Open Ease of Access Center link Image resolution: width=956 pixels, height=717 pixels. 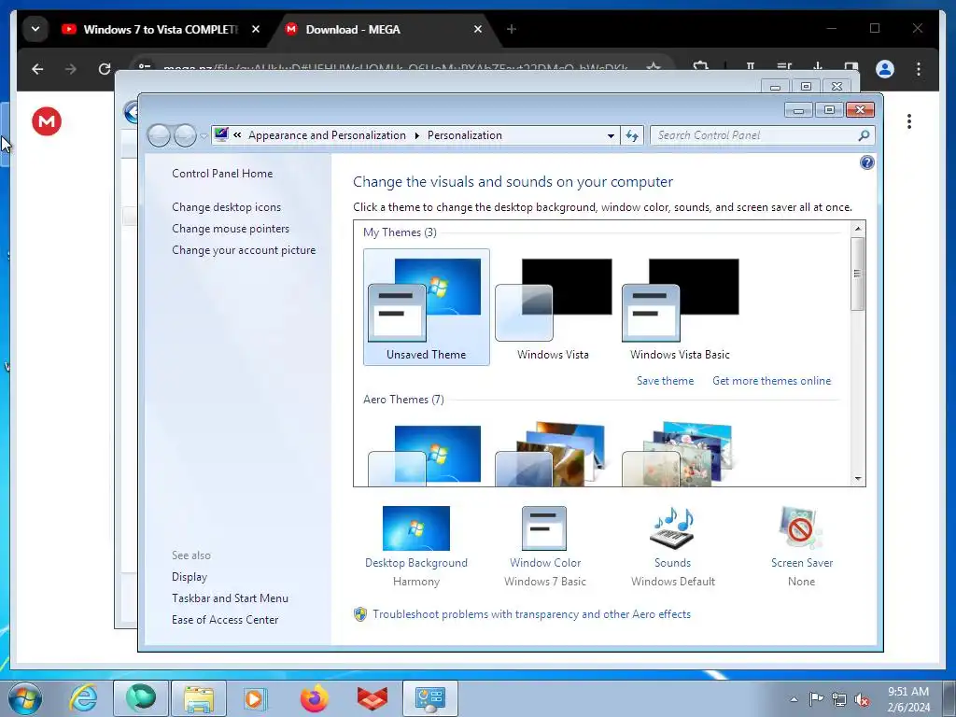click(x=225, y=620)
